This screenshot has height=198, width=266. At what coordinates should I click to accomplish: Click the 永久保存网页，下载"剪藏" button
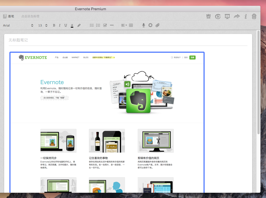[x=54, y=98]
